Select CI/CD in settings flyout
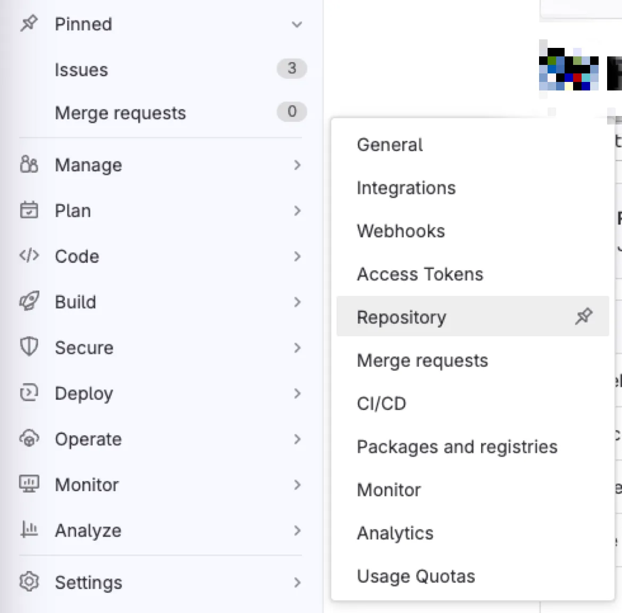 pos(381,404)
